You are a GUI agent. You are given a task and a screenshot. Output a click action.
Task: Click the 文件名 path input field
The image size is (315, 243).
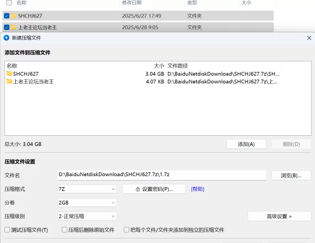click(x=162, y=175)
